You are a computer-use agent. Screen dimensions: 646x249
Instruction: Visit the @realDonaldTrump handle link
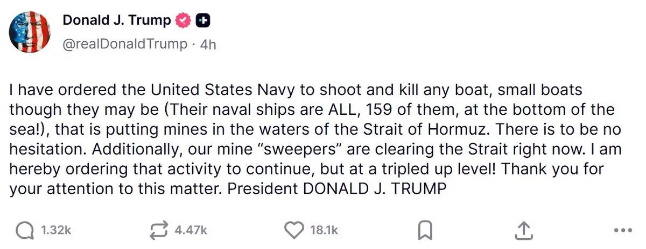tap(125, 43)
